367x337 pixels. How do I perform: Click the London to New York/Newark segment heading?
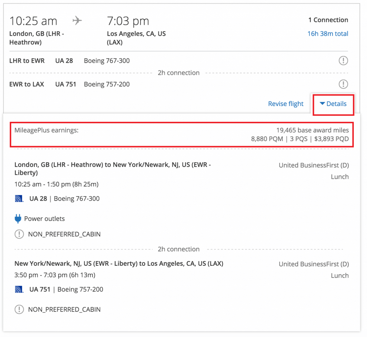click(113, 169)
